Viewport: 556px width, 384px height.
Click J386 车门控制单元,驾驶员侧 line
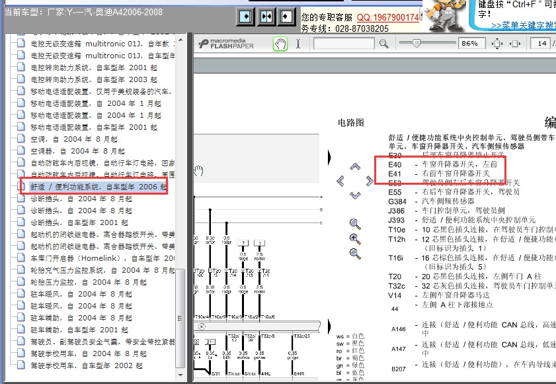point(446,211)
